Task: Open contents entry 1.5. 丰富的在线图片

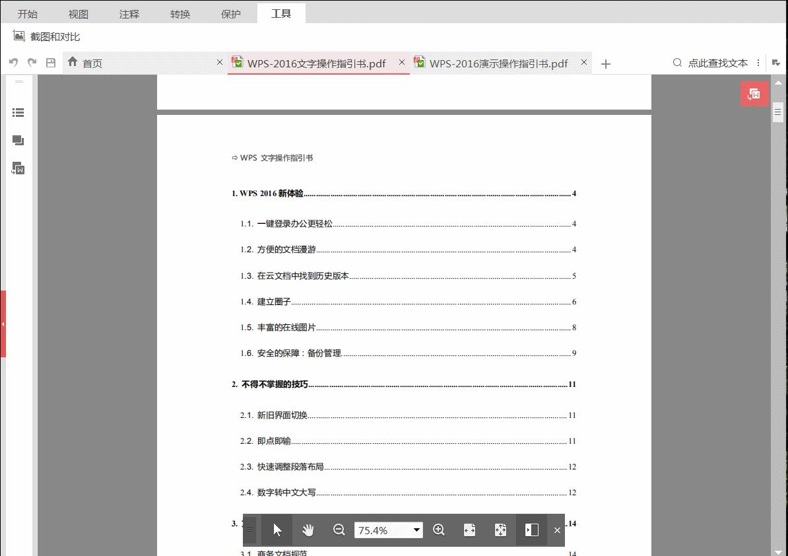Action: tap(408, 328)
